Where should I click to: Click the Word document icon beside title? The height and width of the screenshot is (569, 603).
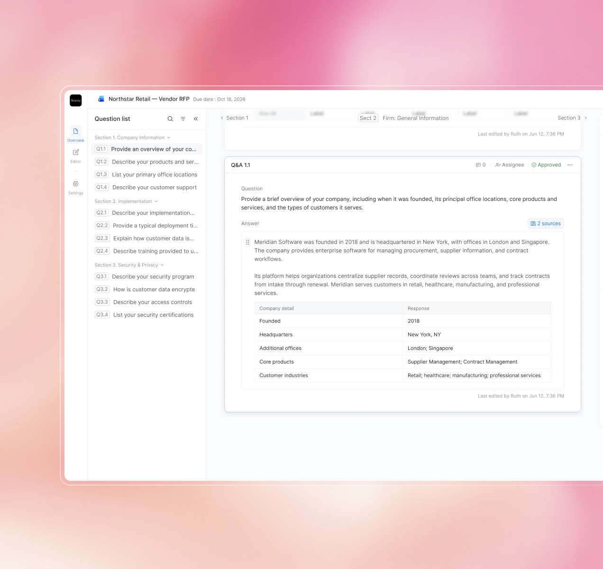click(x=101, y=99)
